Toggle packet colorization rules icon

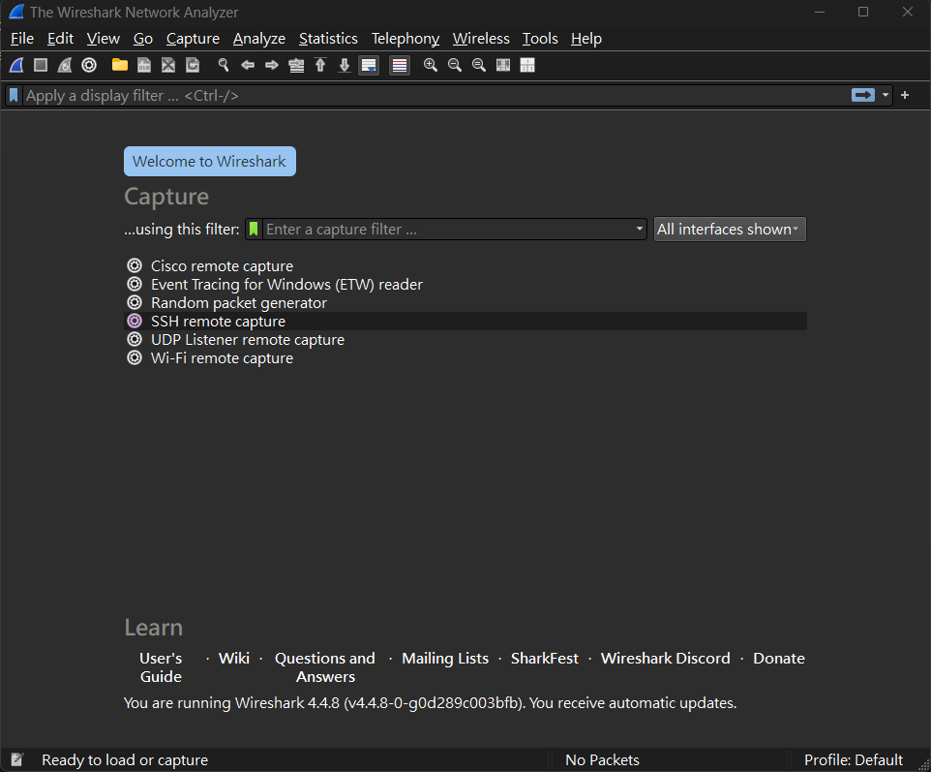pos(400,65)
